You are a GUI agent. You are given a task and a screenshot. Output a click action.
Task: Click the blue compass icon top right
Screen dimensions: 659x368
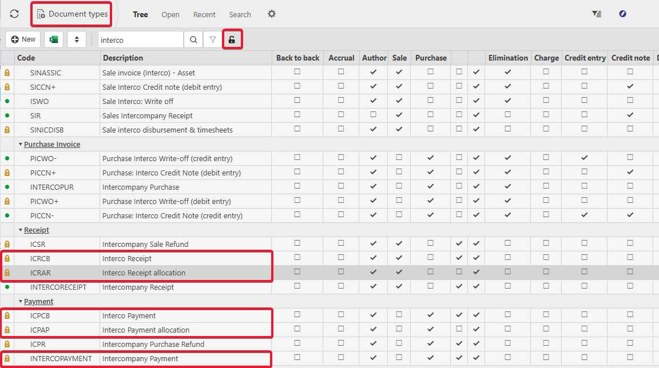pyautogui.click(x=622, y=14)
